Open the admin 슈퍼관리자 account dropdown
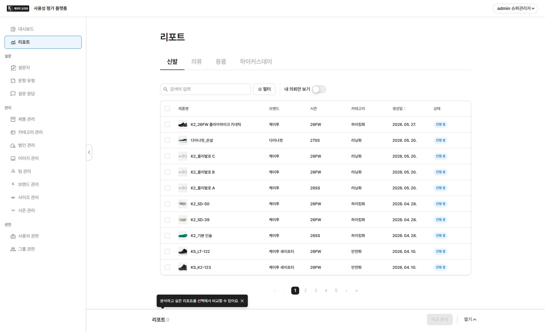The height and width of the screenshot is (332, 545). [x=515, y=9]
